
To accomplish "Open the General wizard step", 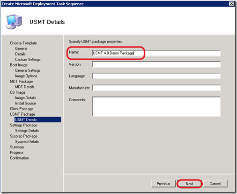I will tap(21, 48).
